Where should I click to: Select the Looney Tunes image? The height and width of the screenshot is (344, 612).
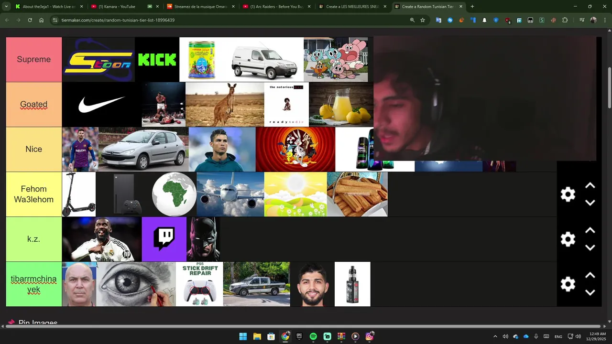[x=295, y=149]
